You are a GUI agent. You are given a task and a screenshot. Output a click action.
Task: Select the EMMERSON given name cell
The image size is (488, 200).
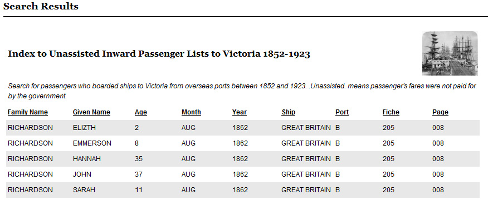coord(92,143)
